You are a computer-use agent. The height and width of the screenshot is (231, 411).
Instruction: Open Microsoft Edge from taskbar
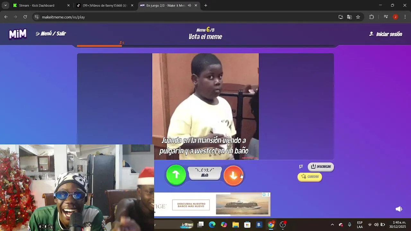coord(212,225)
